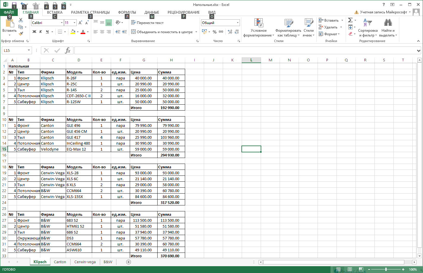Click the Fill down-arrow icon
This screenshot has width=423, height=273.
[x=350, y=27]
